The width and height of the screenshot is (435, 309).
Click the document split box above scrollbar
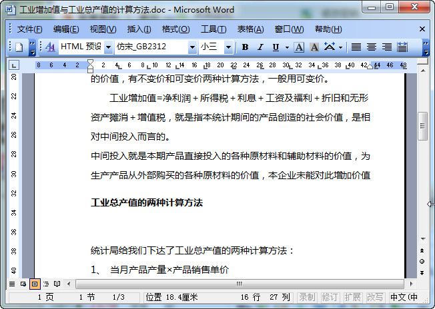pyautogui.click(x=422, y=62)
